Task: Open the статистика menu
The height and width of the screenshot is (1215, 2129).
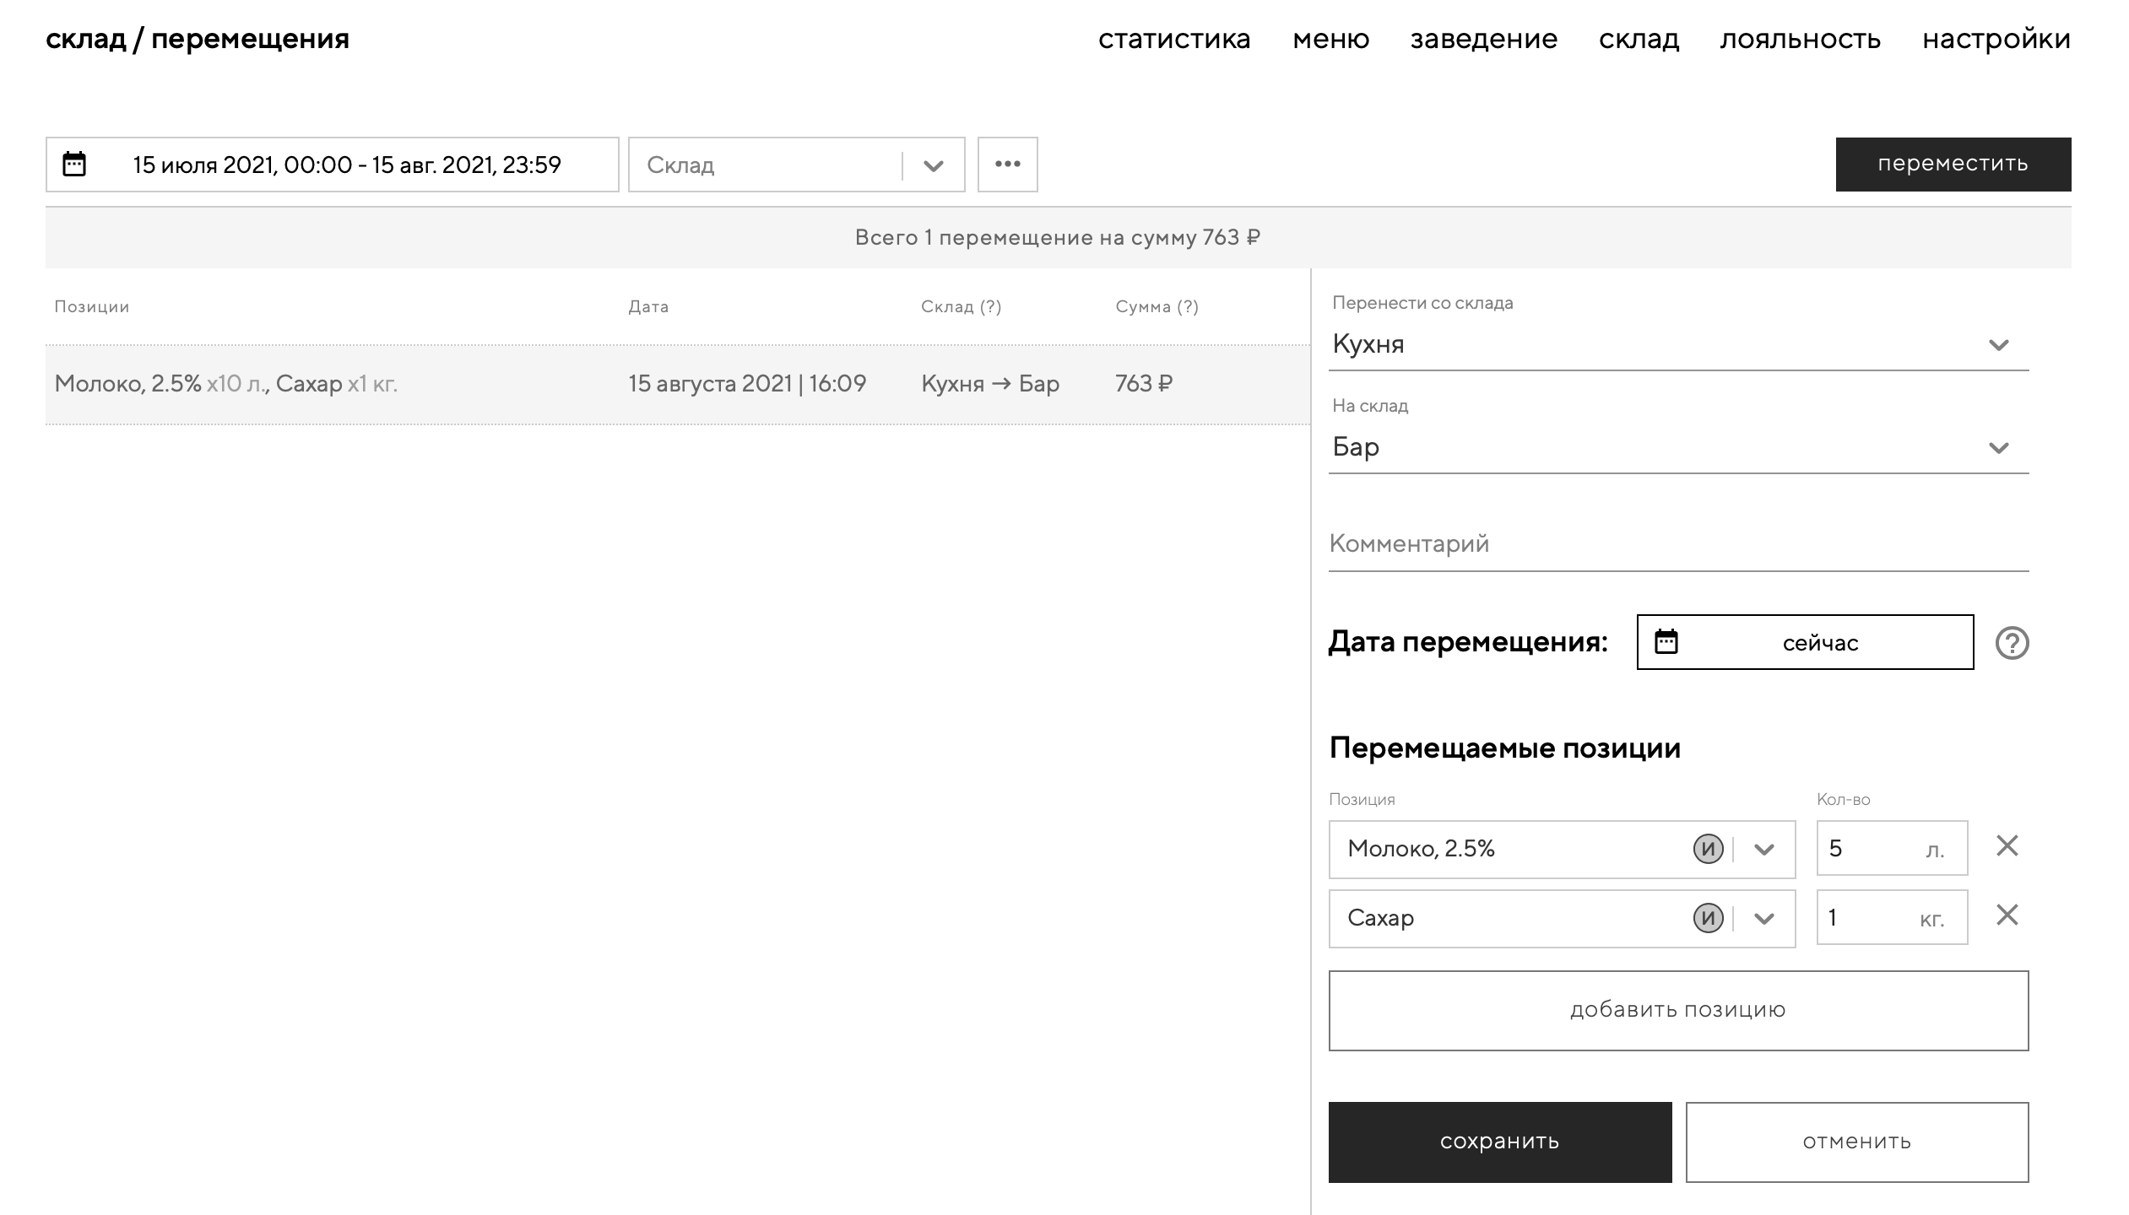Action: coord(1173,39)
